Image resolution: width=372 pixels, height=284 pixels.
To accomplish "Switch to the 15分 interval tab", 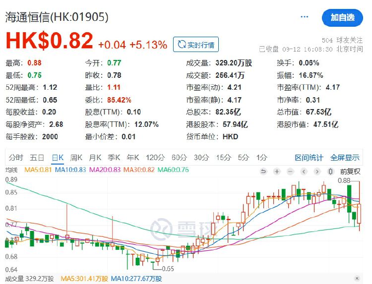I will [223, 158].
